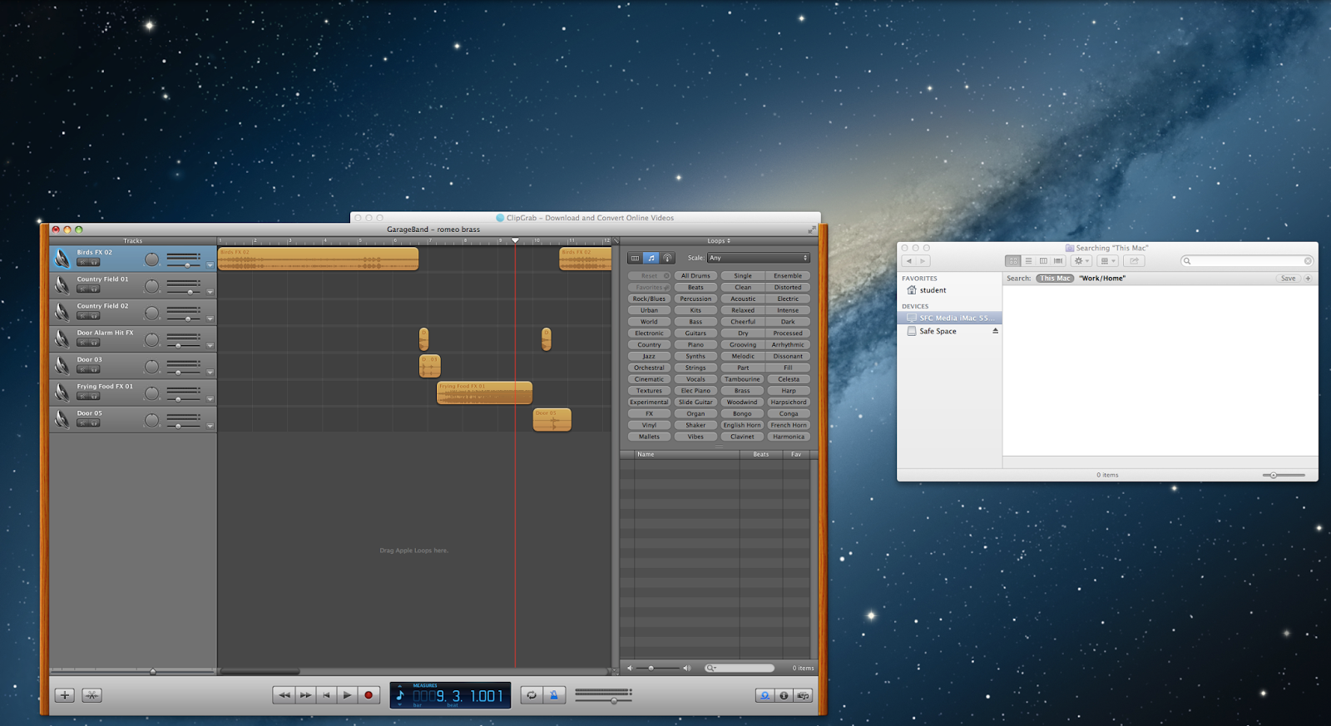
Task: Click the red record button
Action: point(369,695)
